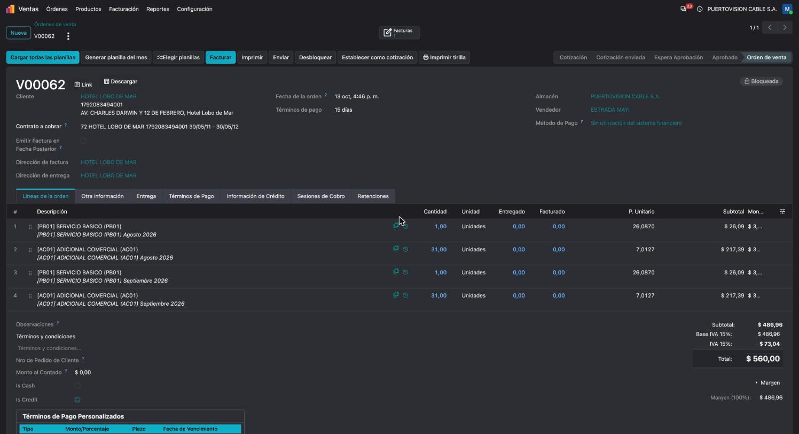Open the Información de Crédito tab
This screenshot has width=799, height=434.
pos(255,196)
